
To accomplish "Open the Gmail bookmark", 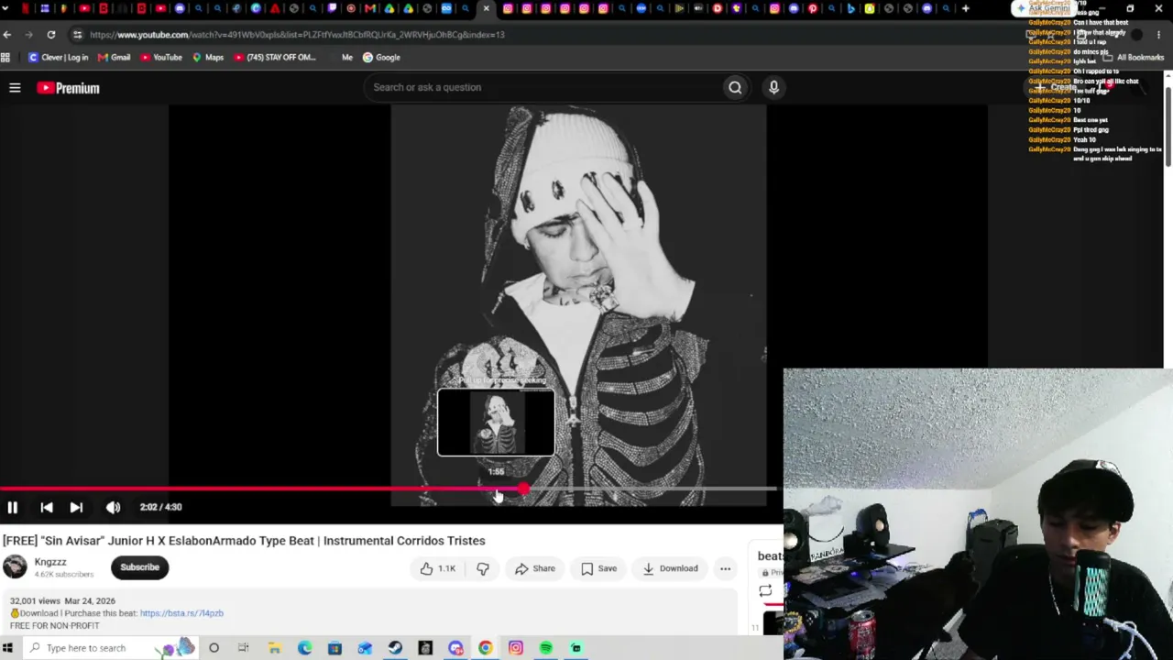I will (x=114, y=58).
